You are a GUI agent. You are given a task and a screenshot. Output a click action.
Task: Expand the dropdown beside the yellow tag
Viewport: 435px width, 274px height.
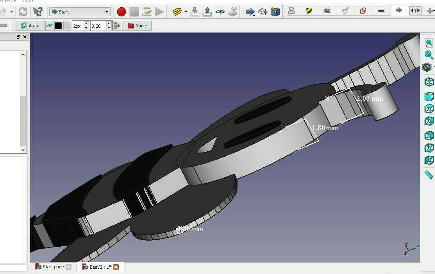pyautogui.click(x=186, y=12)
